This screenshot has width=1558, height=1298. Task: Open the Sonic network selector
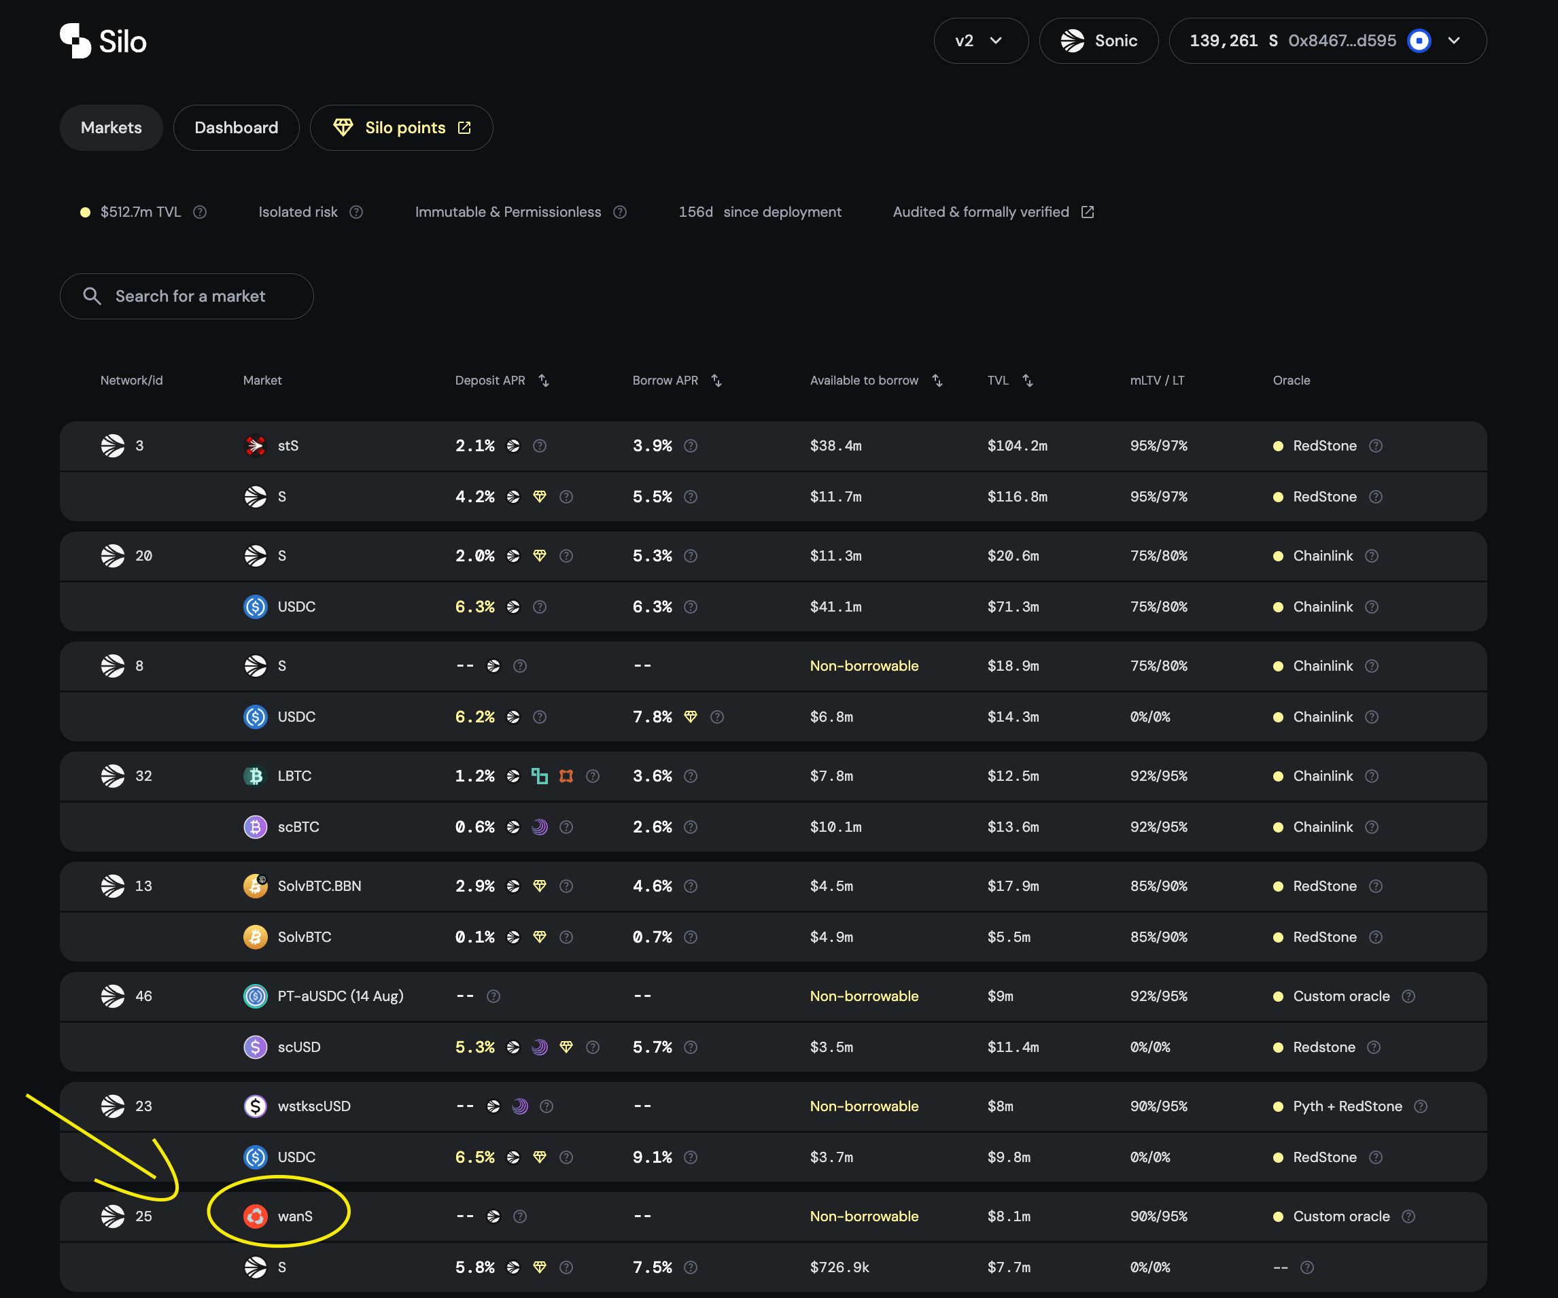coord(1098,41)
